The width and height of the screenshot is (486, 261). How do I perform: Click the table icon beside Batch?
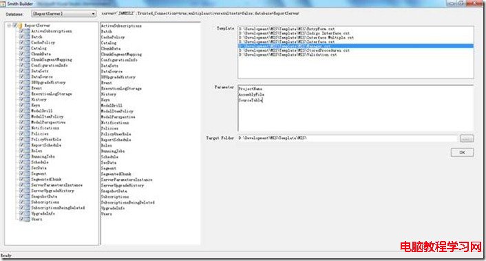pyautogui.click(x=27, y=37)
